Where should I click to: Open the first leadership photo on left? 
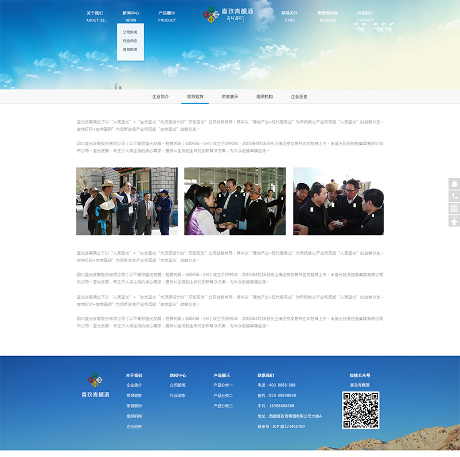coord(127,201)
